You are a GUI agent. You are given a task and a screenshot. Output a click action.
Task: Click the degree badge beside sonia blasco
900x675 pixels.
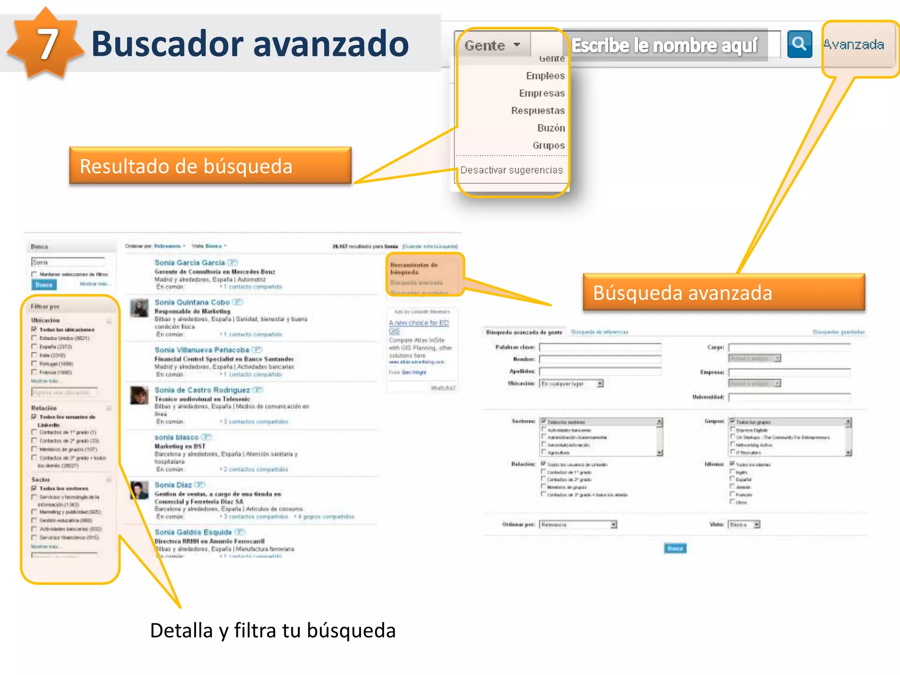(x=207, y=437)
